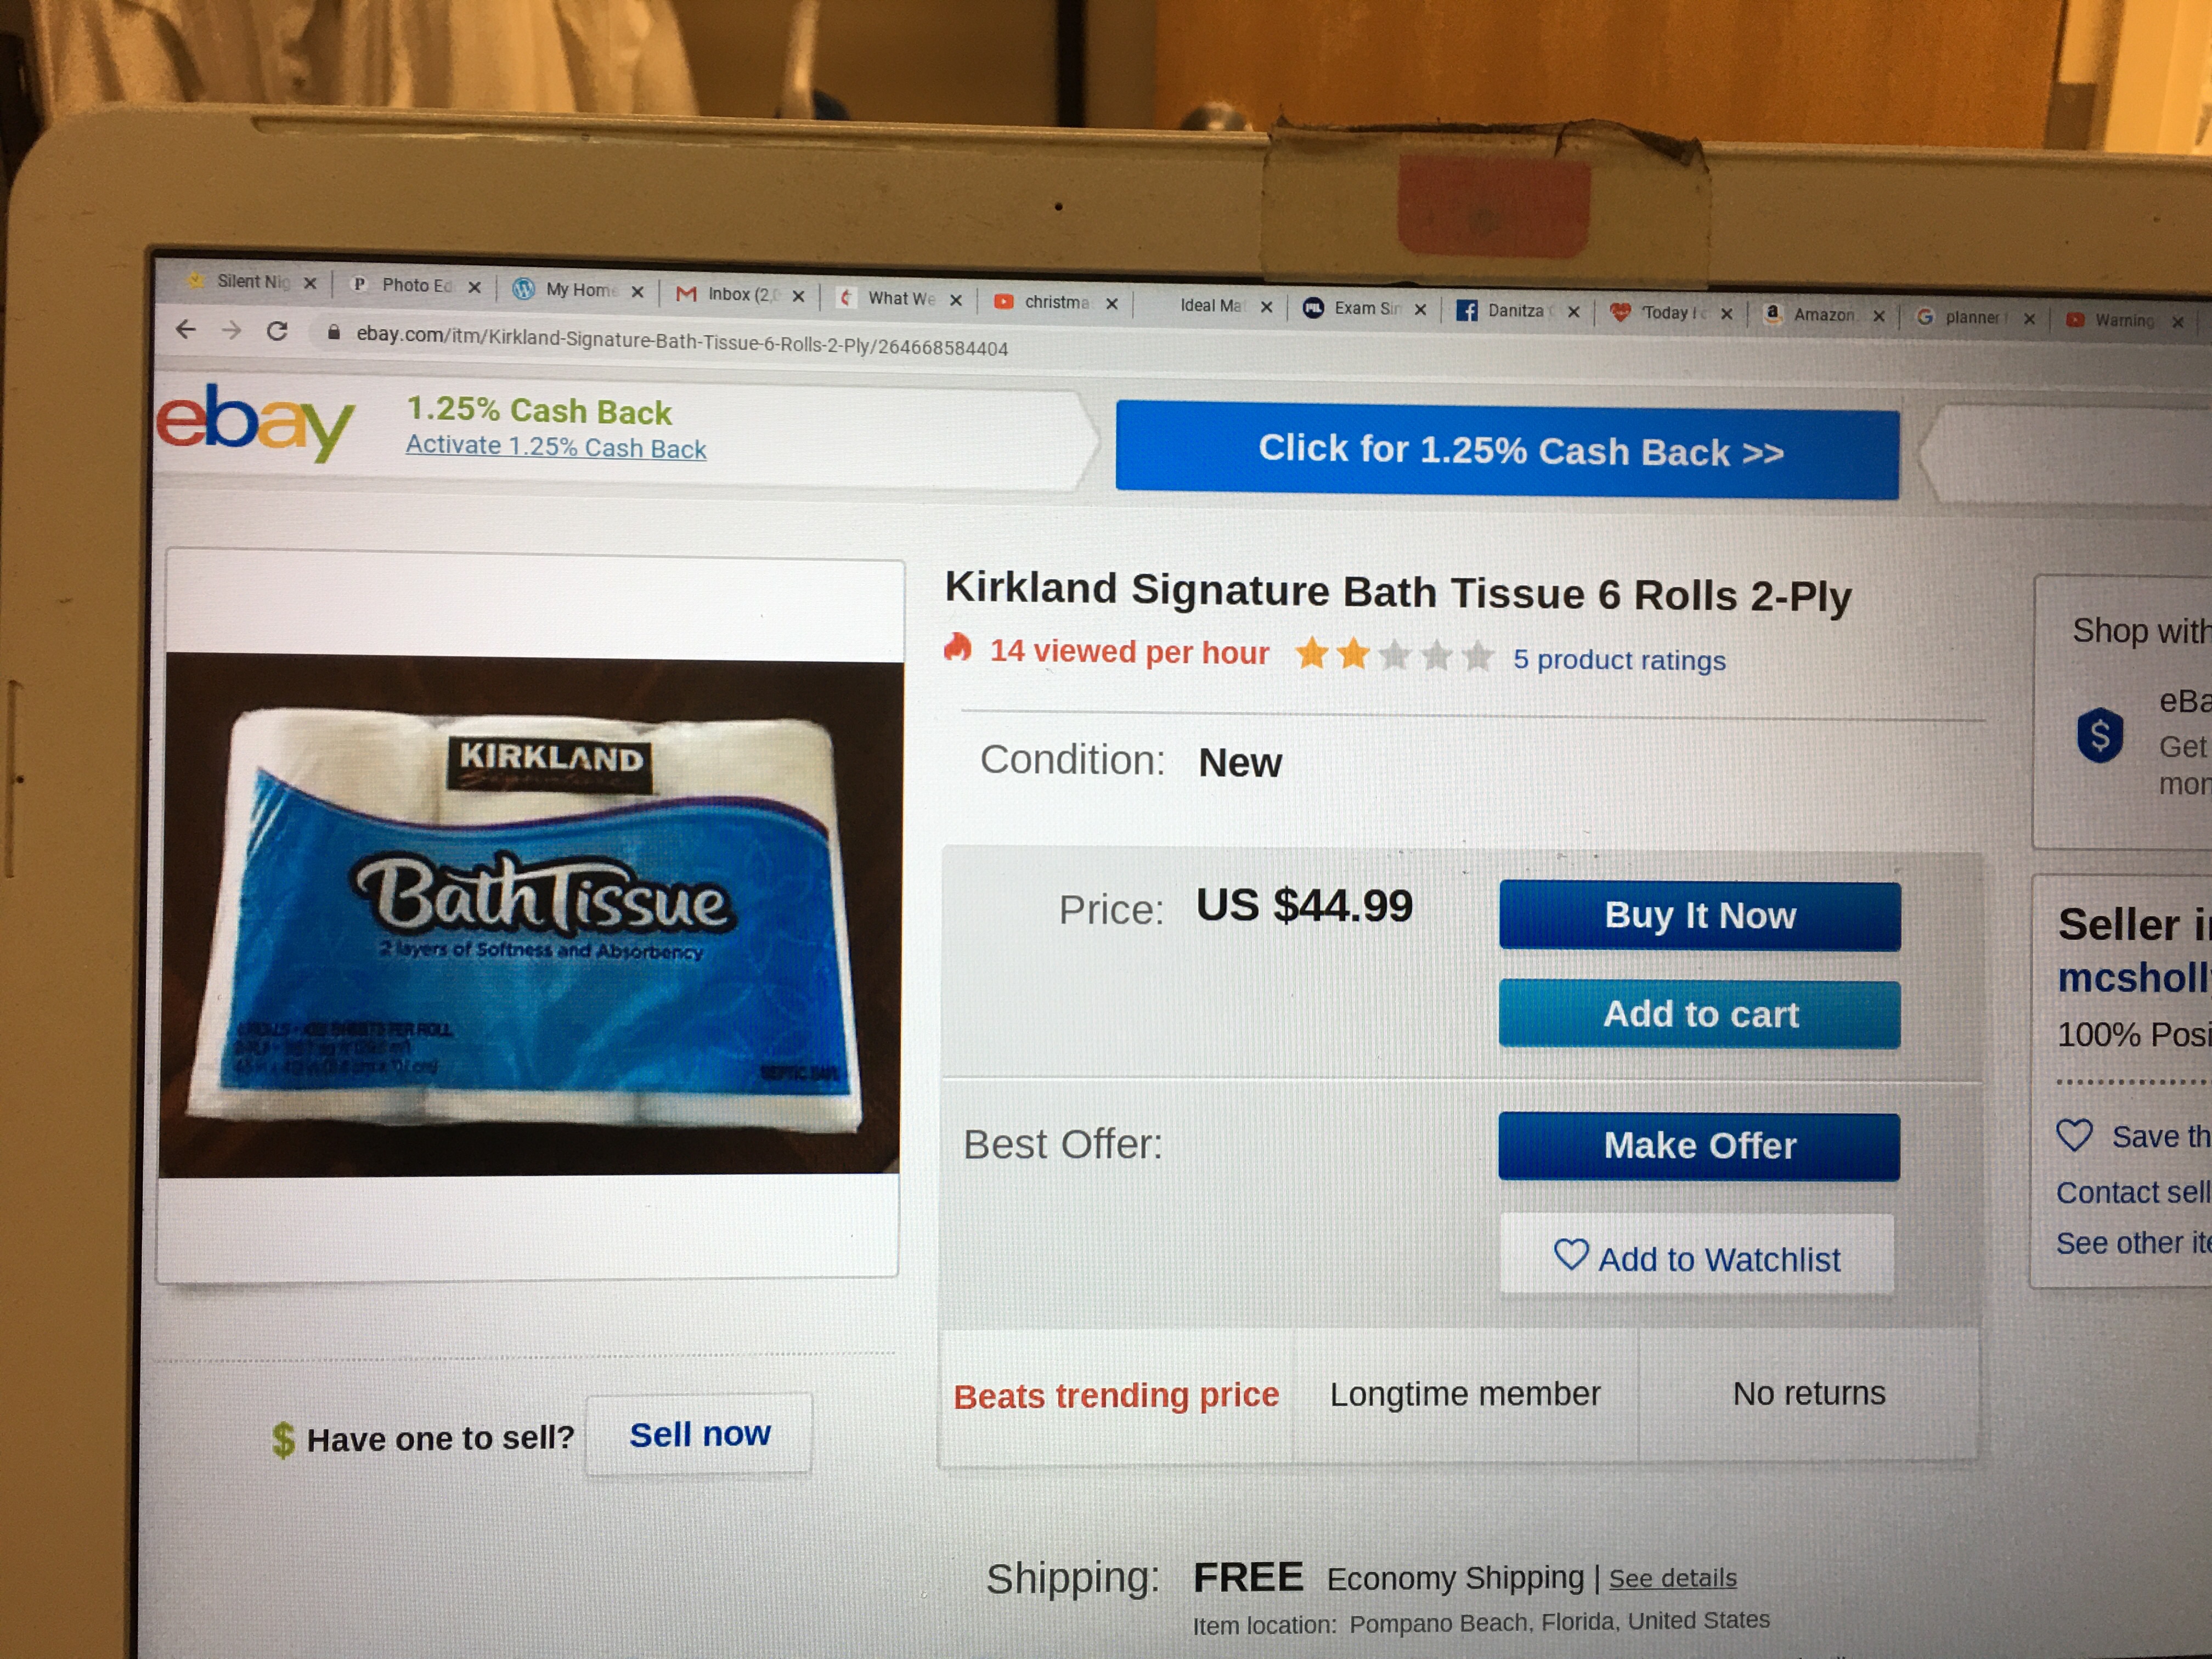The image size is (2212, 1659).
Task: Click the Sell now button
Action: point(699,1434)
